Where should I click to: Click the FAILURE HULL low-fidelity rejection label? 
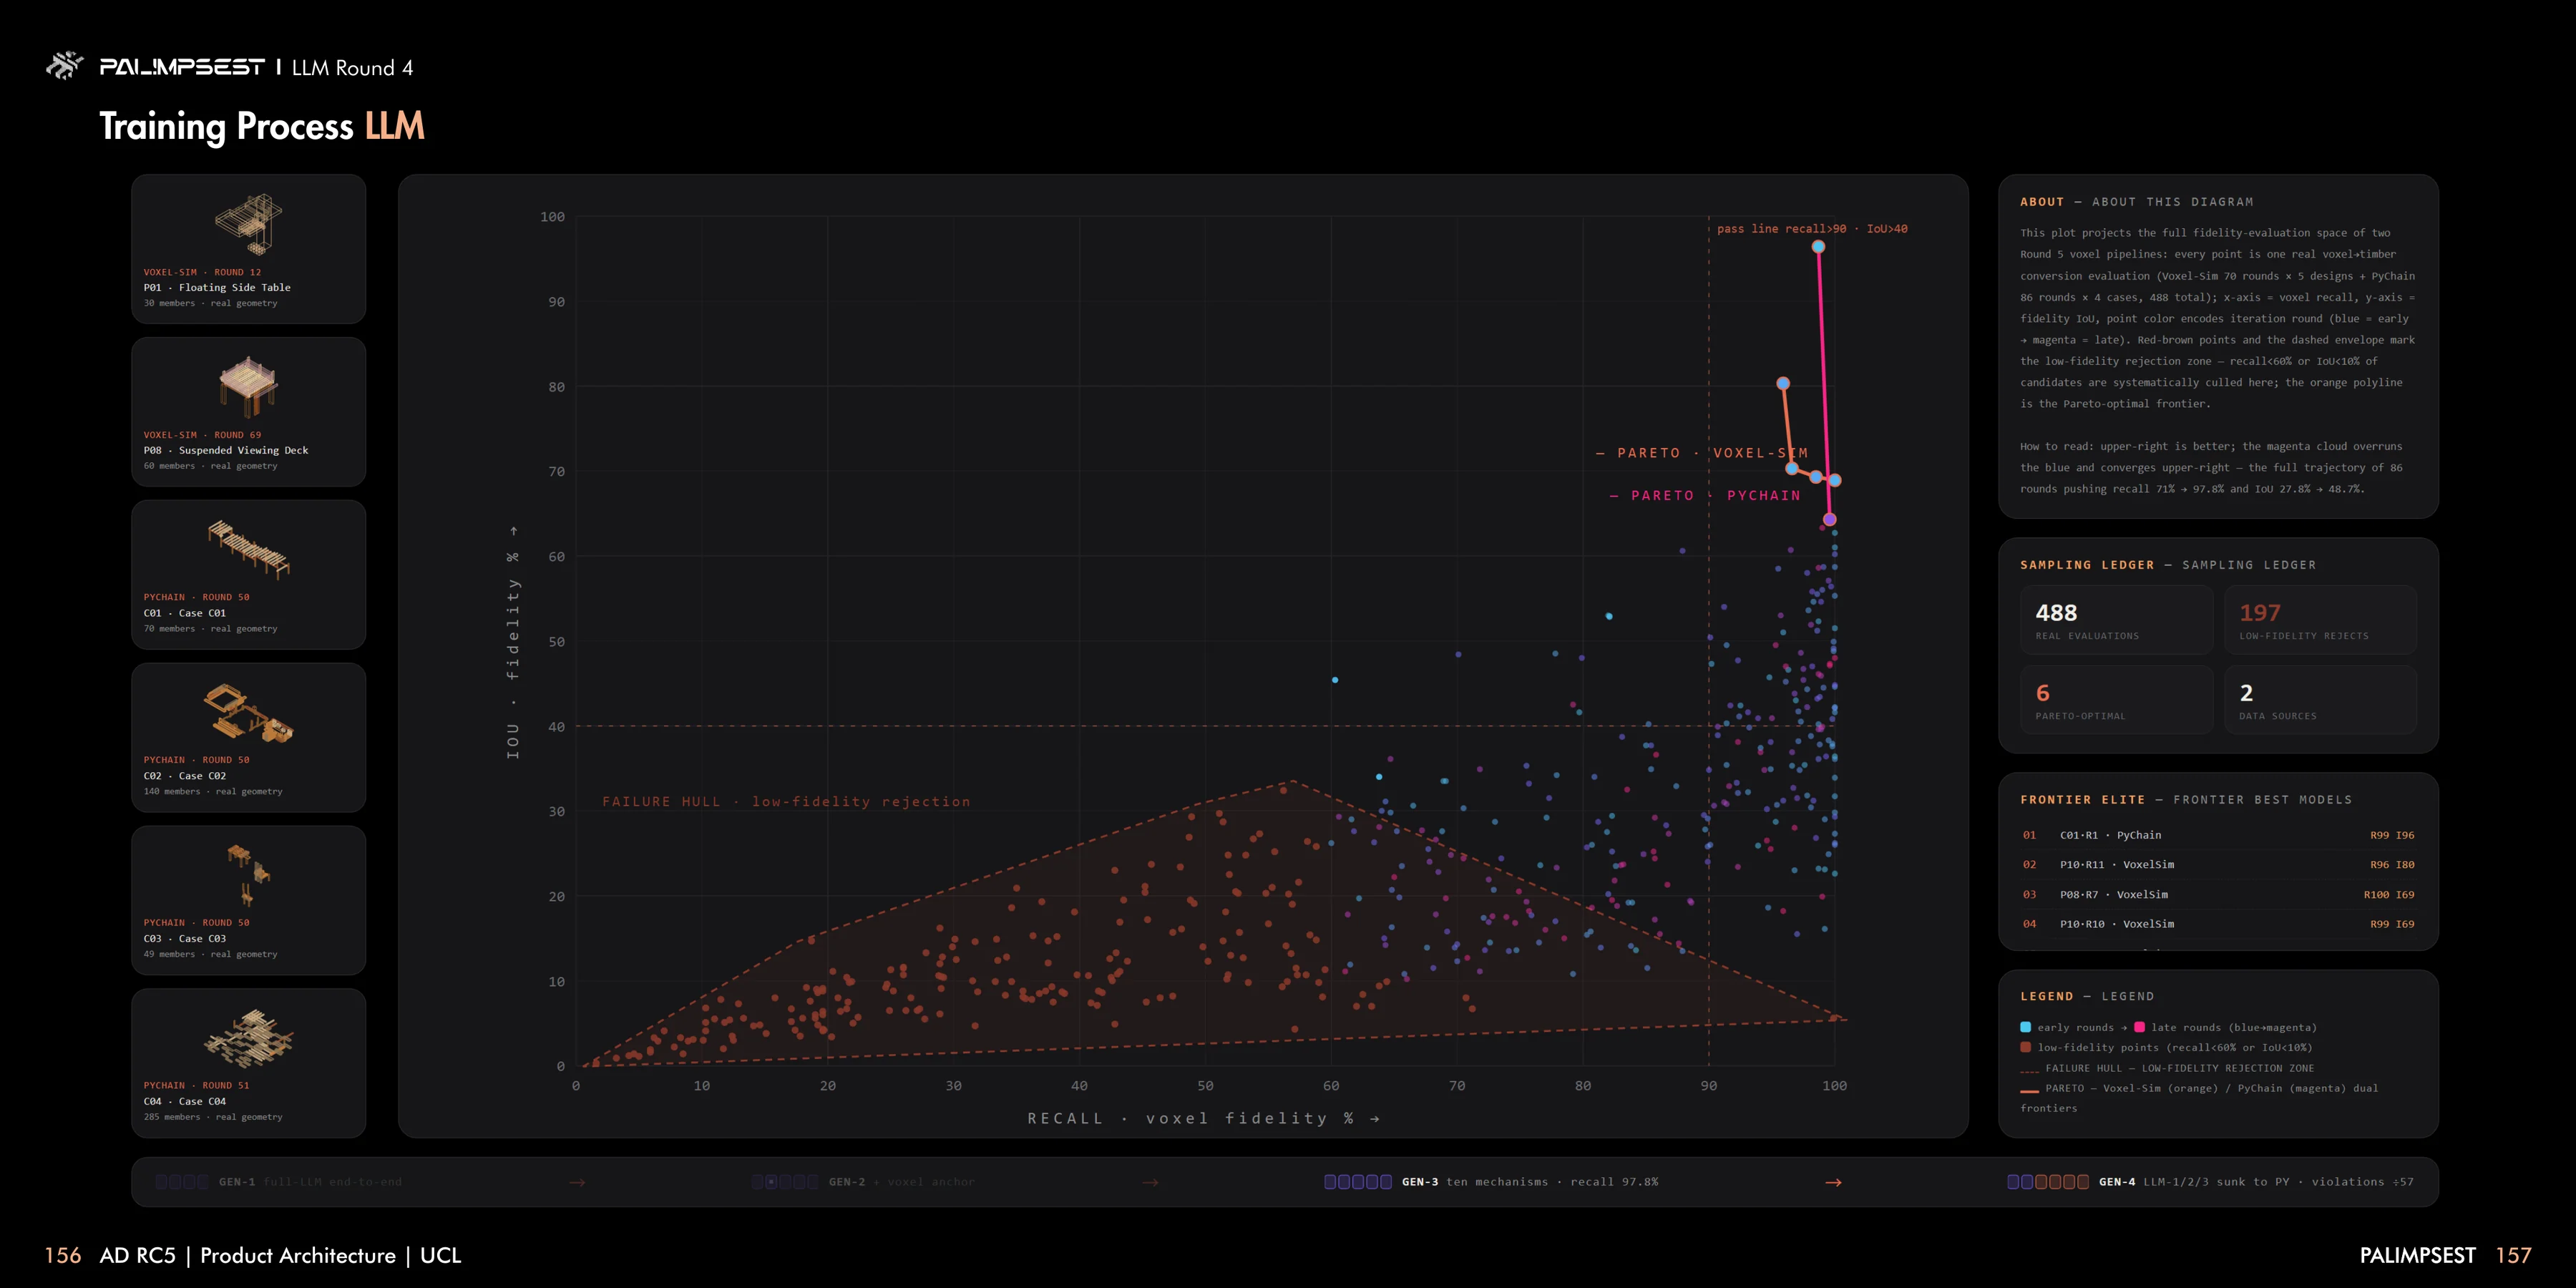tap(786, 801)
